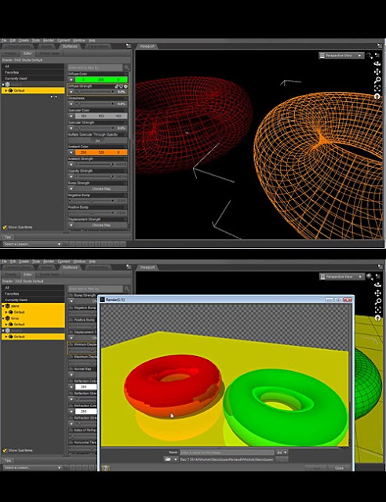This screenshot has width=386, height=502.
Task: Click the reset view icon beside the Render window
Action: [x=378, y=318]
